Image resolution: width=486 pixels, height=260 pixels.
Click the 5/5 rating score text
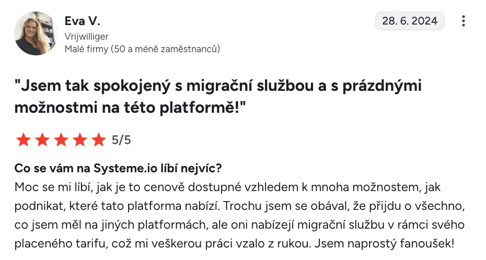(121, 140)
